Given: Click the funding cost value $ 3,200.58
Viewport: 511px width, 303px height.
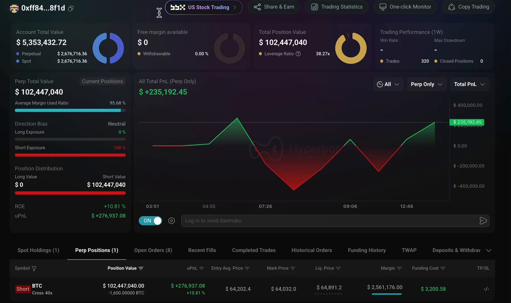Looking at the screenshot, I should click(433, 289).
